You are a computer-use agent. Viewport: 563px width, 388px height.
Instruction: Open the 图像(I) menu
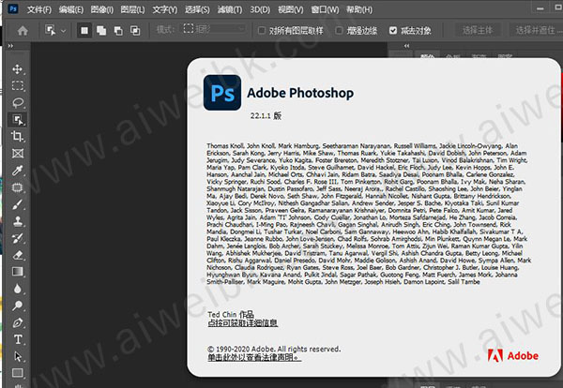[102, 9]
